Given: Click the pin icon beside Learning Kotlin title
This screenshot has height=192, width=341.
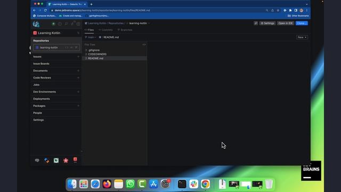Looking at the screenshot, I should pyautogui.click(x=78, y=33).
